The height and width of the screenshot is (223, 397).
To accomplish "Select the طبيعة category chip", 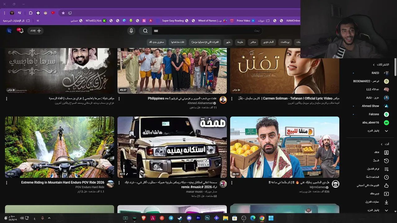I will (x=240, y=42).
